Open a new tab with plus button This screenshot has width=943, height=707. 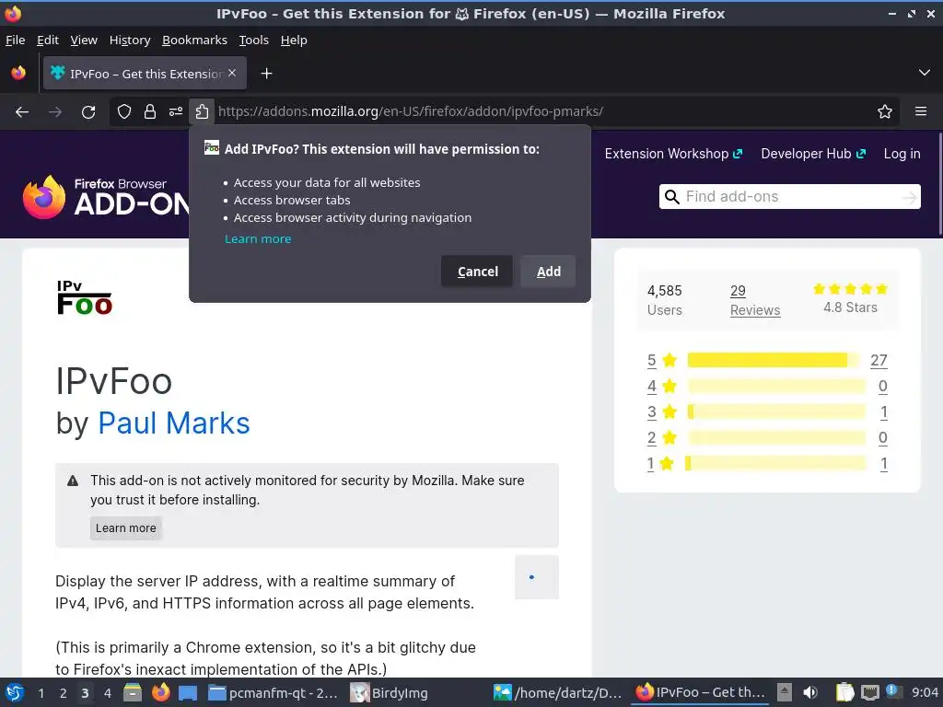[x=267, y=74]
